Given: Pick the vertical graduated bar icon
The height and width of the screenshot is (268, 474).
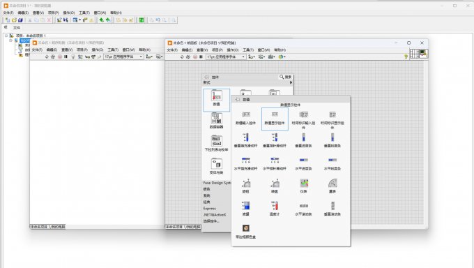Looking at the screenshot, I should click(x=332, y=137).
